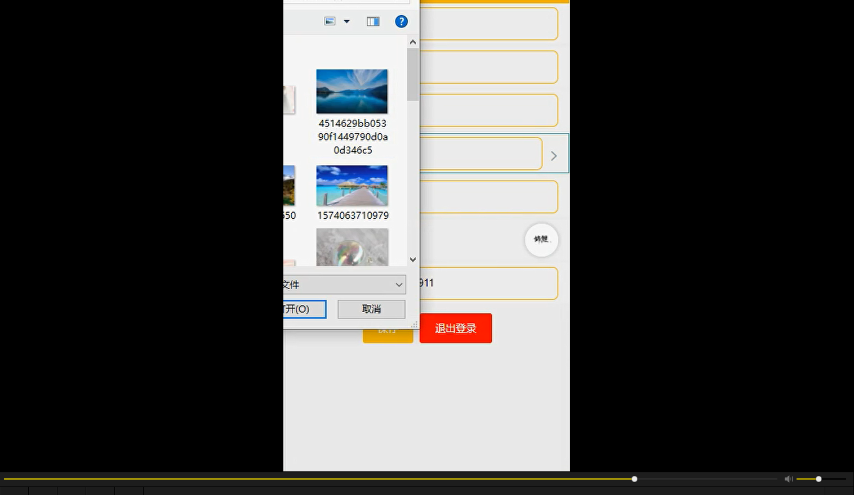Click the 打开(O) button
Screen dimensions: 854x495
pyautogui.click(x=305, y=309)
